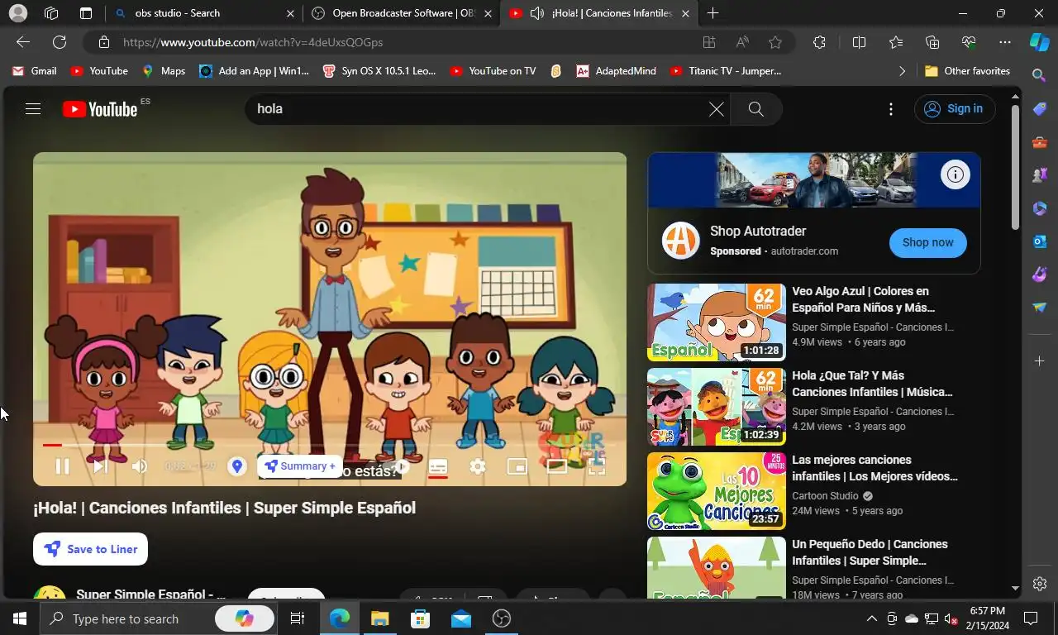Open the player settings gear
The width and height of the screenshot is (1058, 635).
click(478, 466)
